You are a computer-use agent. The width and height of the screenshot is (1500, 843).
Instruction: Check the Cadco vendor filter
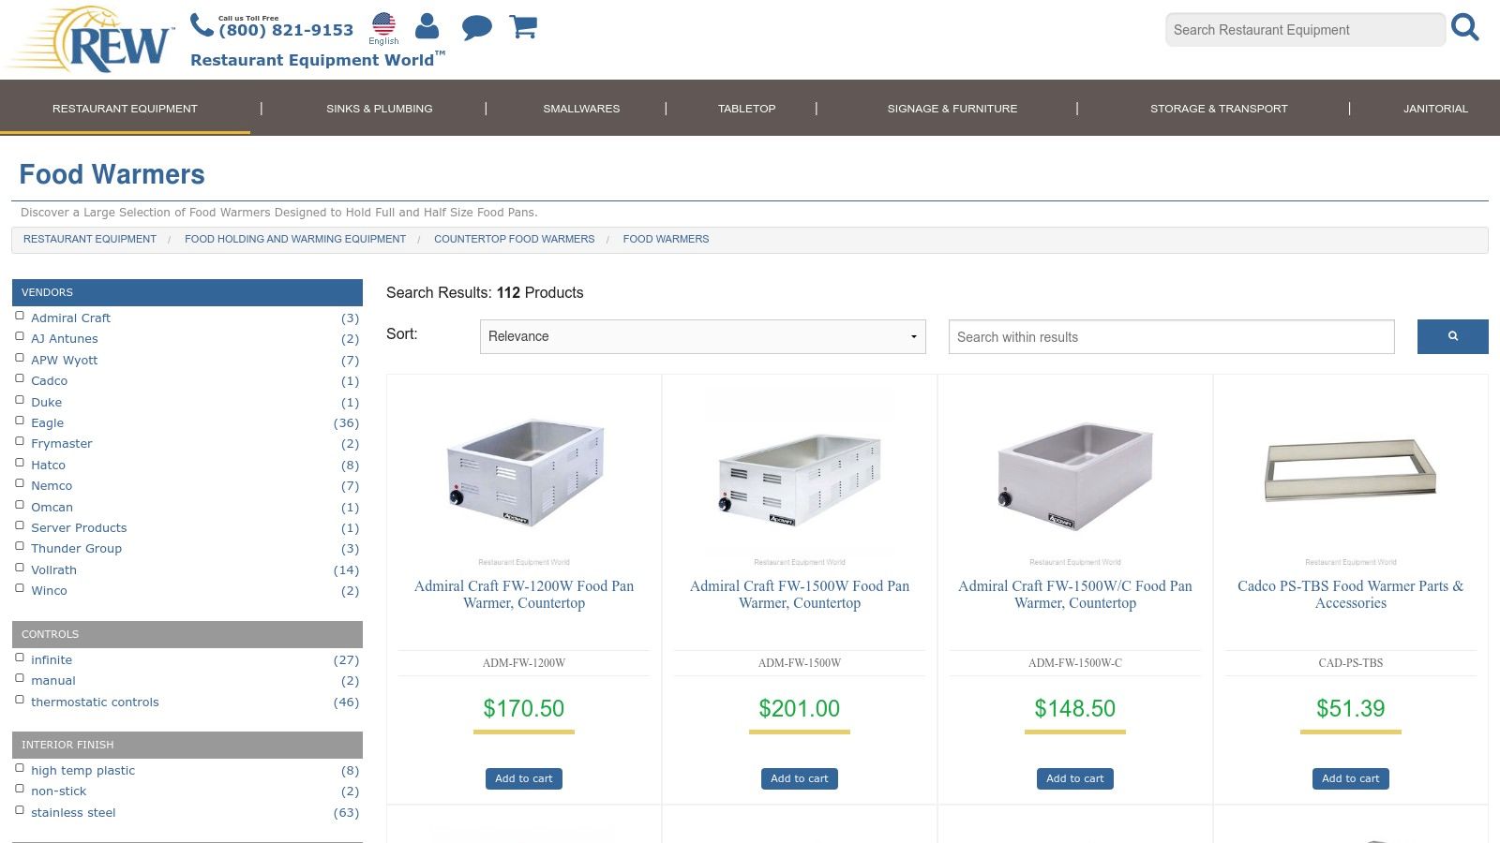point(20,378)
